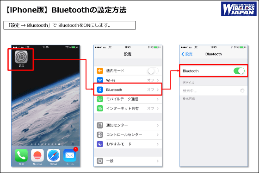Click the mobile data antenna icon
The height and width of the screenshot is (173, 259).
(100, 99)
